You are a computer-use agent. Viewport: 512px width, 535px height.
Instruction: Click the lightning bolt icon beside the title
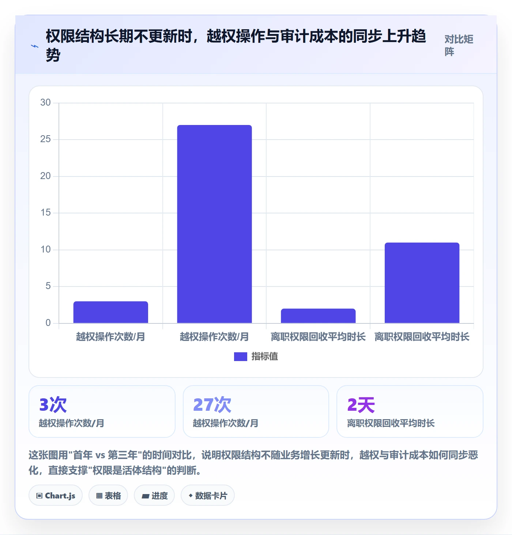(x=35, y=46)
